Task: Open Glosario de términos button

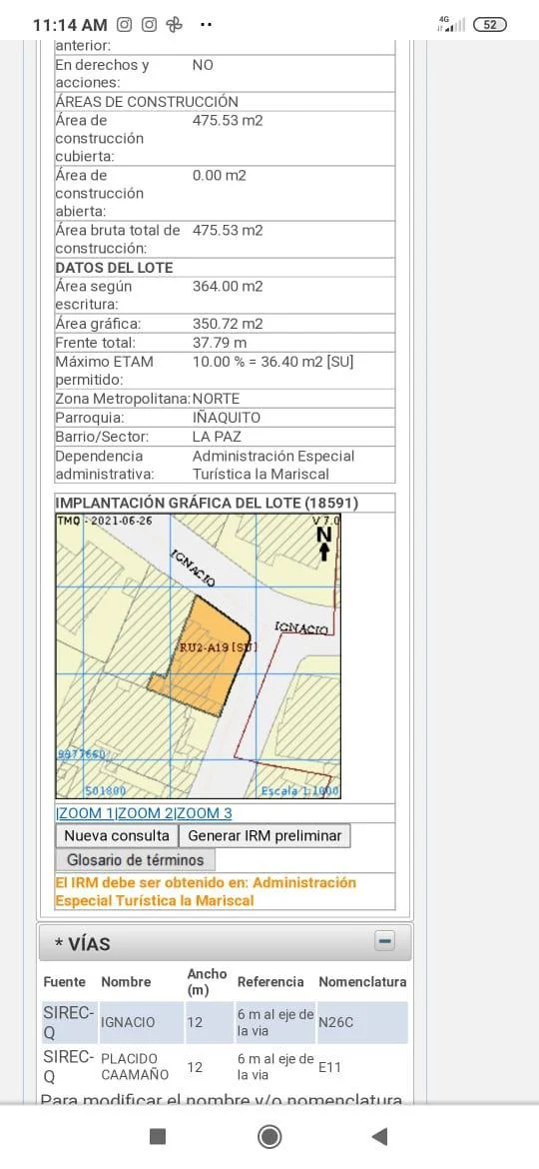Action: 136,859
